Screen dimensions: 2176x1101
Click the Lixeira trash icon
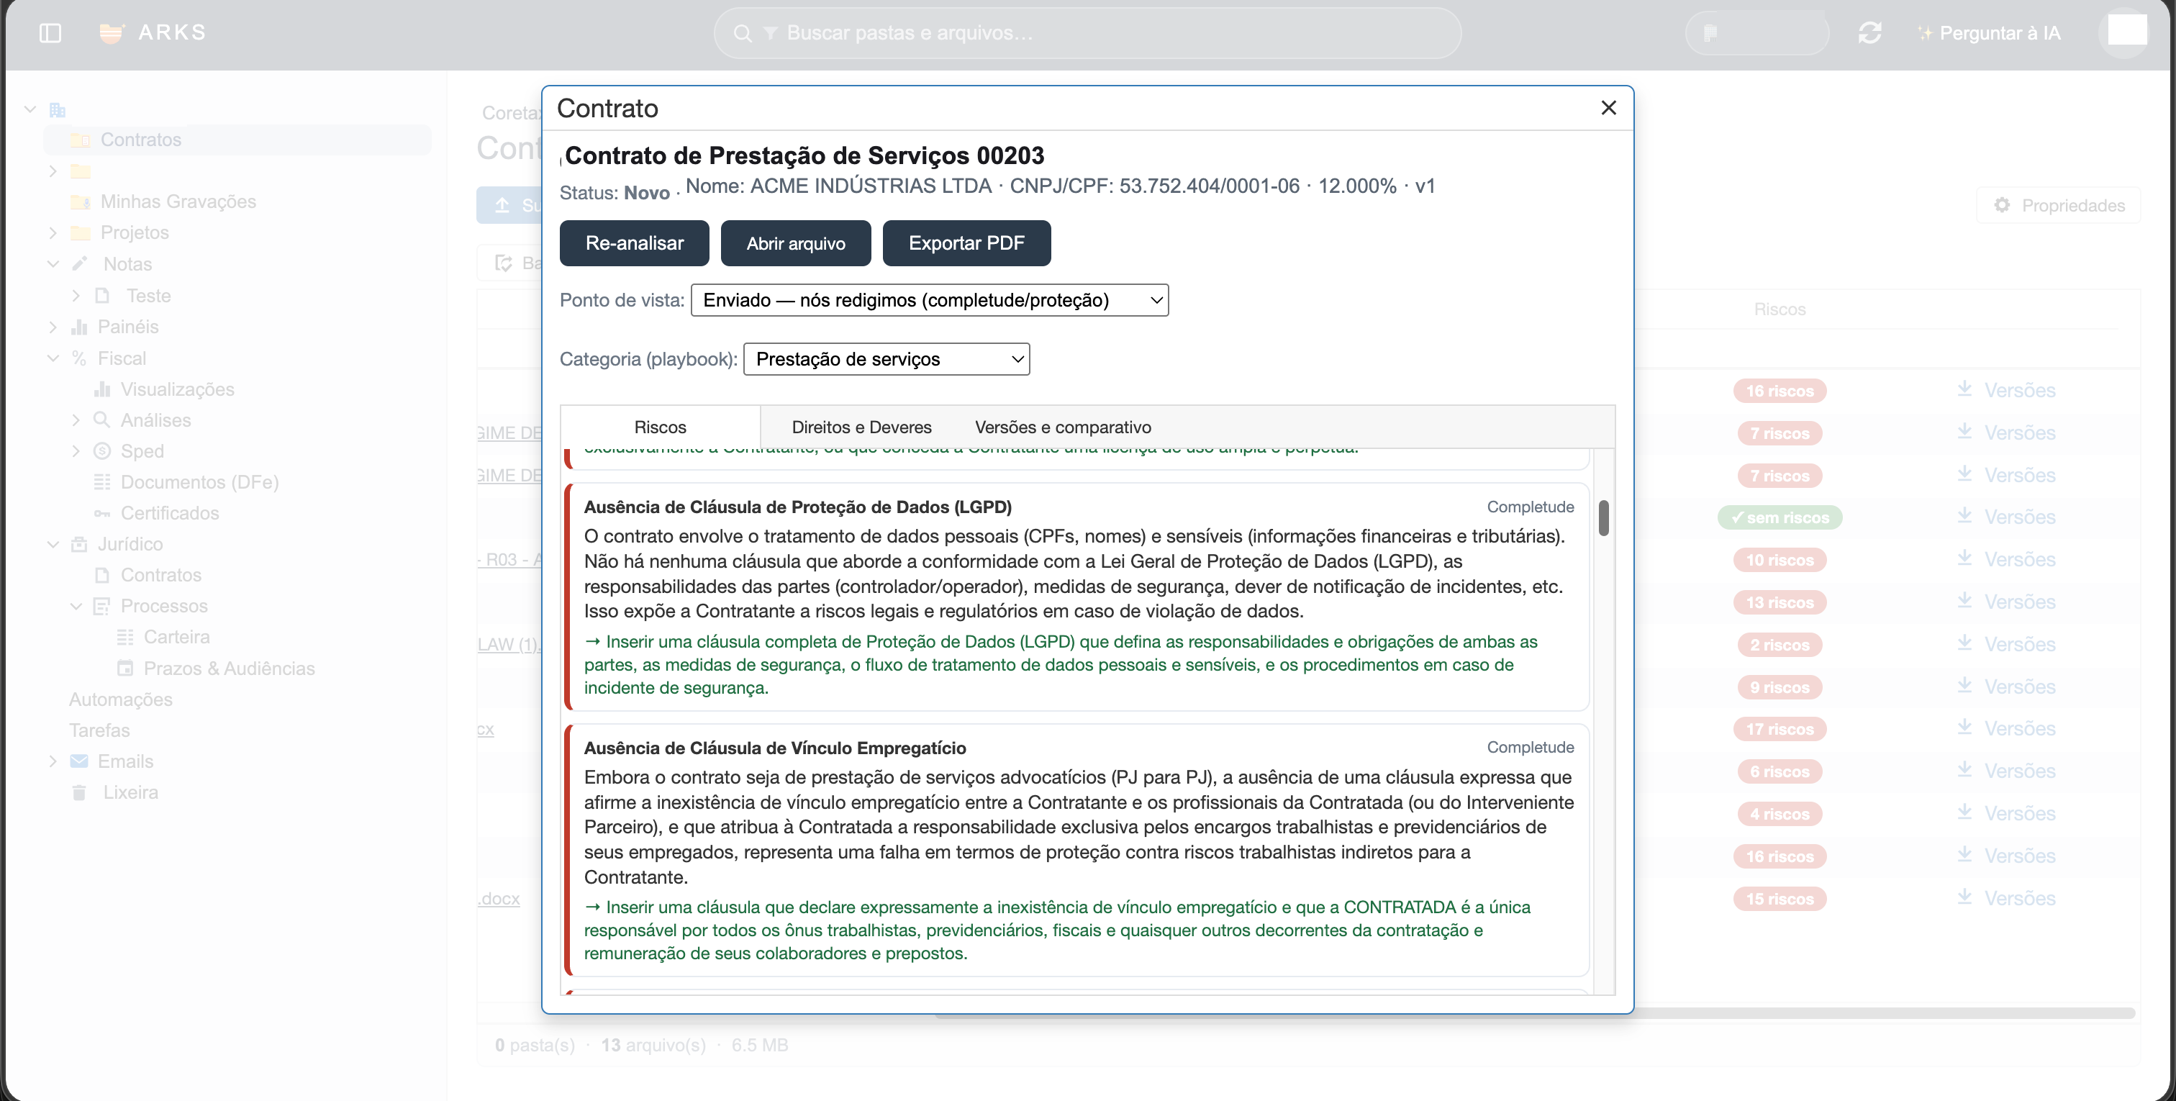click(x=78, y=792)
